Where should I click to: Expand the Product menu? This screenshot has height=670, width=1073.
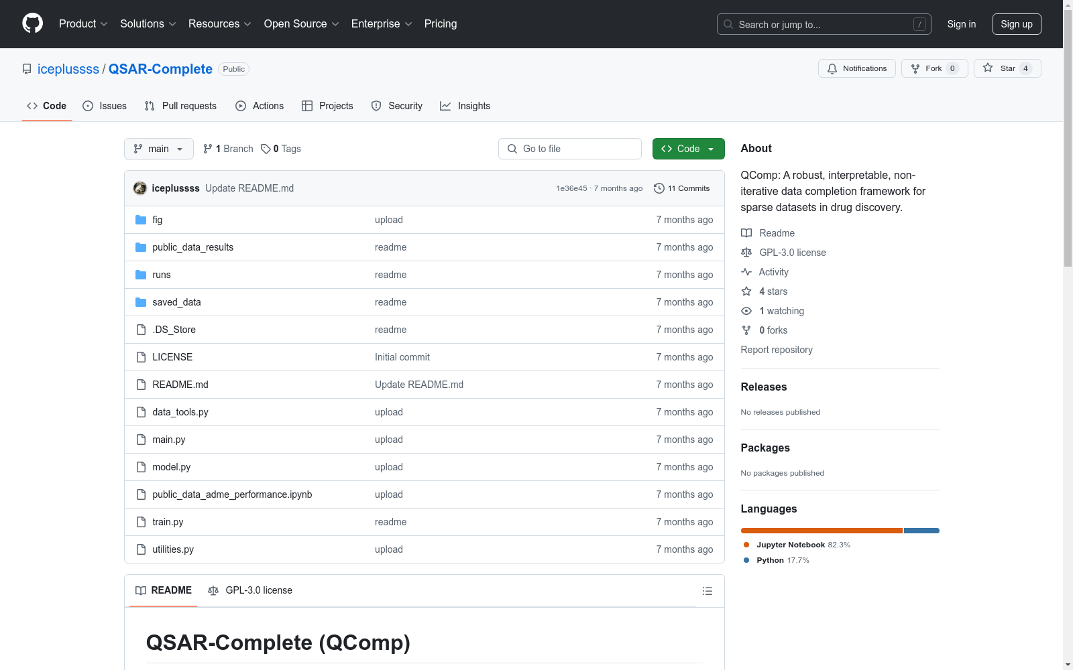click(83, 24)
